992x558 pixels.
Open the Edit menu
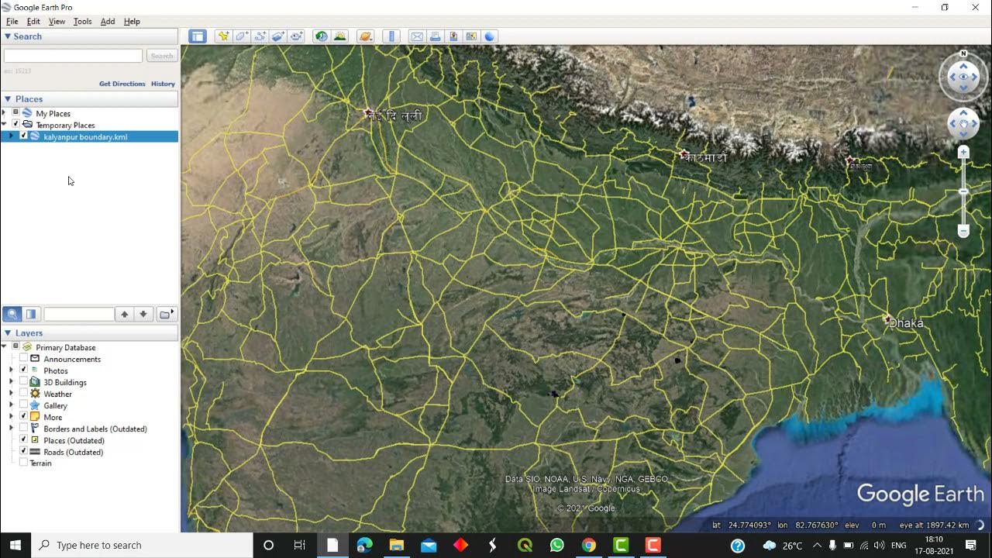click(x=33, y=22)
